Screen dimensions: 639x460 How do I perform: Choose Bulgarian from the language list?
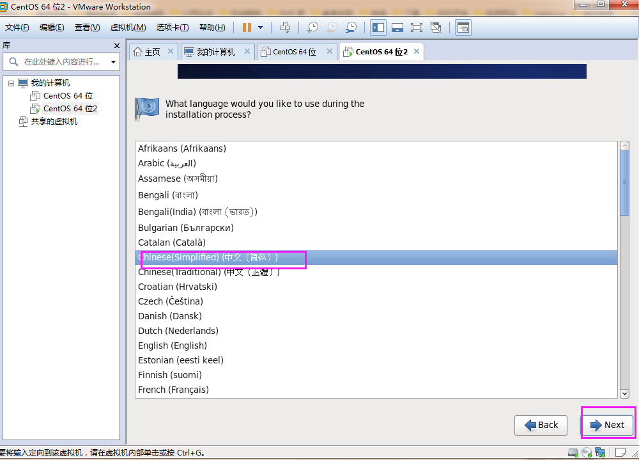tap(376, 228)
